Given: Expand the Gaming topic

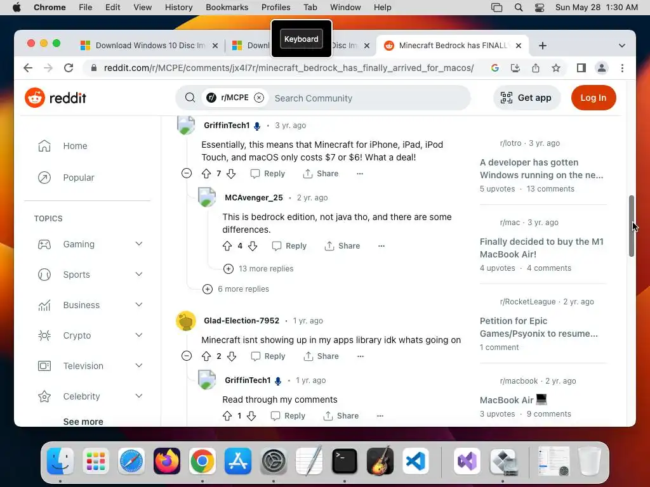Looking at the screenshot, I should [x=139, y=244].
